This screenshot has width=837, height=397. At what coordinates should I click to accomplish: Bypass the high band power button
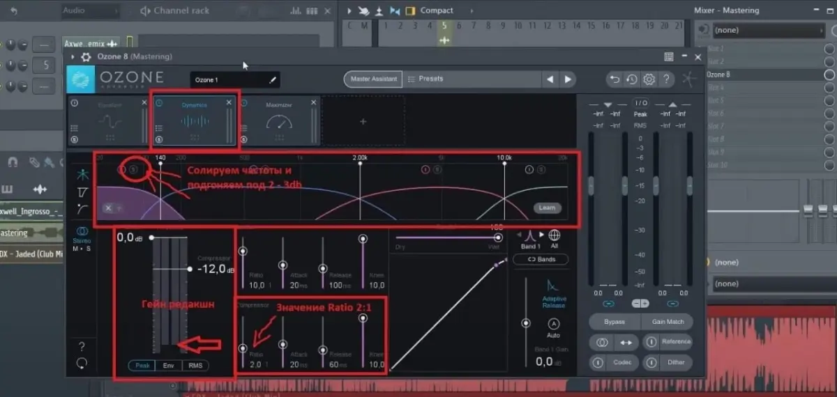529,169
